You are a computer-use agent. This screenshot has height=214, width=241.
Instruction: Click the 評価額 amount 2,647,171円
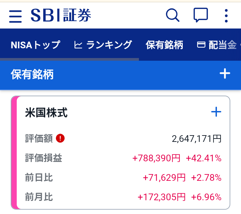196,139
